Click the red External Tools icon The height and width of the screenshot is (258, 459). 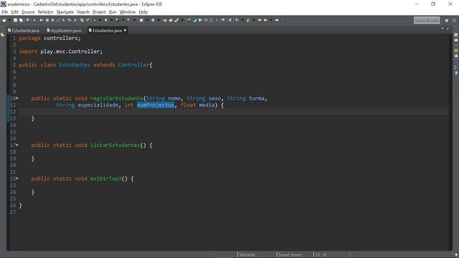click(130, 20)
